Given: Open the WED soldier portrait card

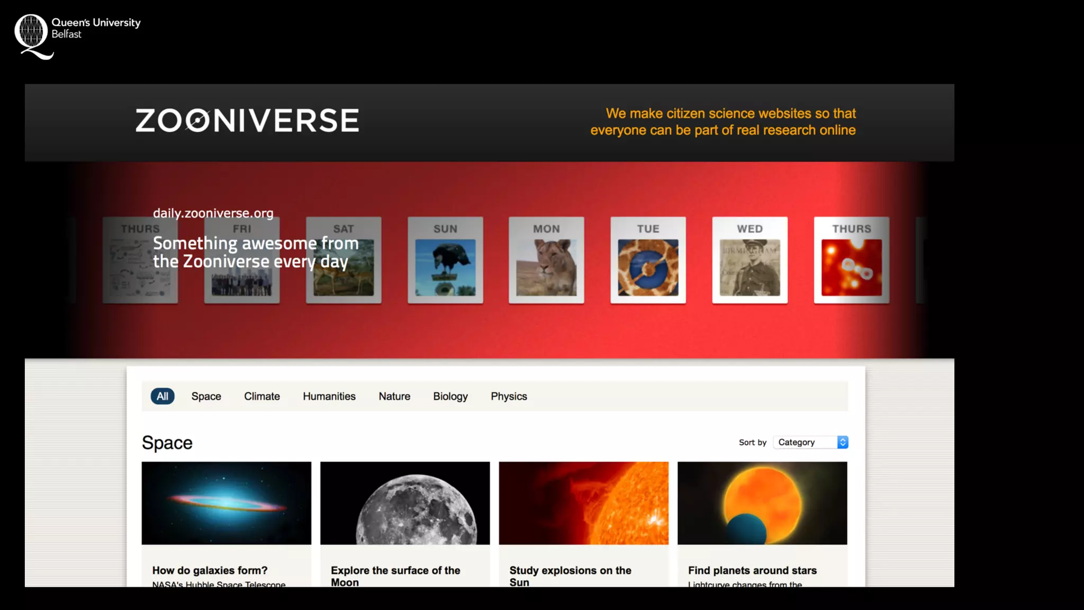Looking at the screenshot, I should pyautogui.click(x=749, y=261).
